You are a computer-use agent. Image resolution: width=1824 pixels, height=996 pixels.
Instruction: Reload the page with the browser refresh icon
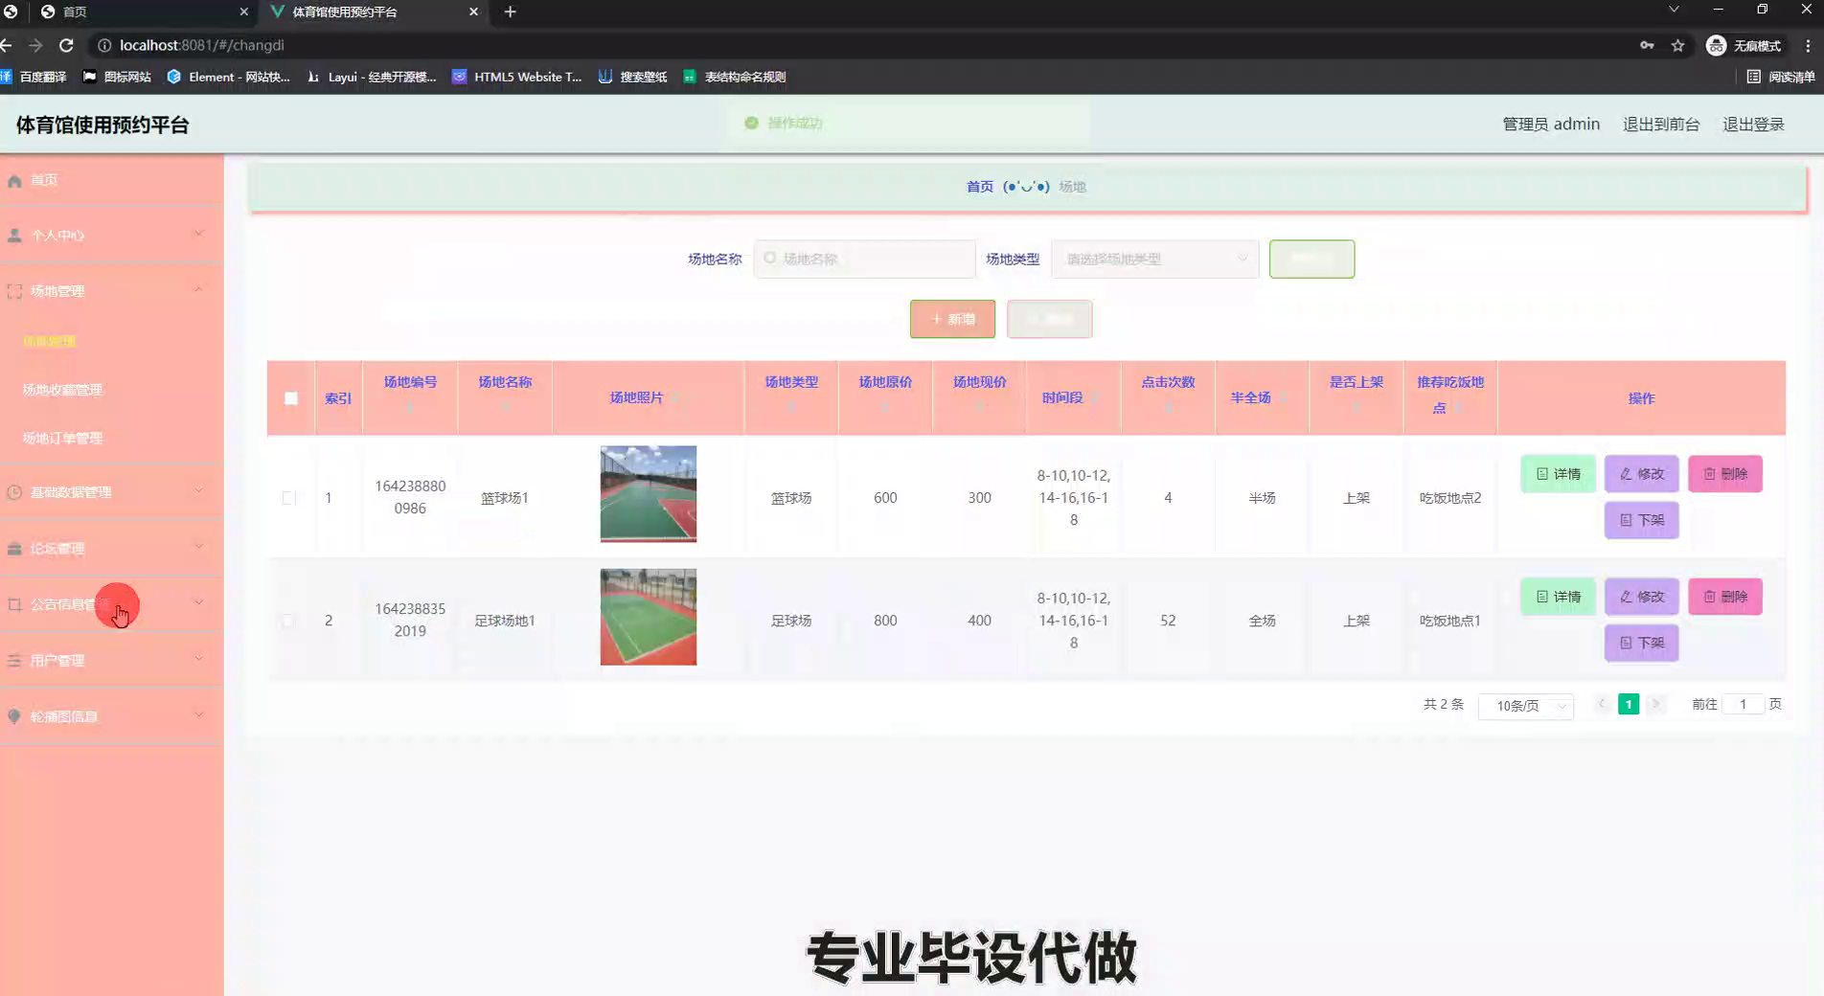tap(66, 45)
